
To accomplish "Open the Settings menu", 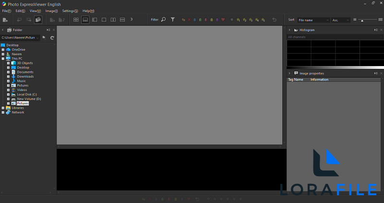I will pyautogui.click(x=70, y=11).
